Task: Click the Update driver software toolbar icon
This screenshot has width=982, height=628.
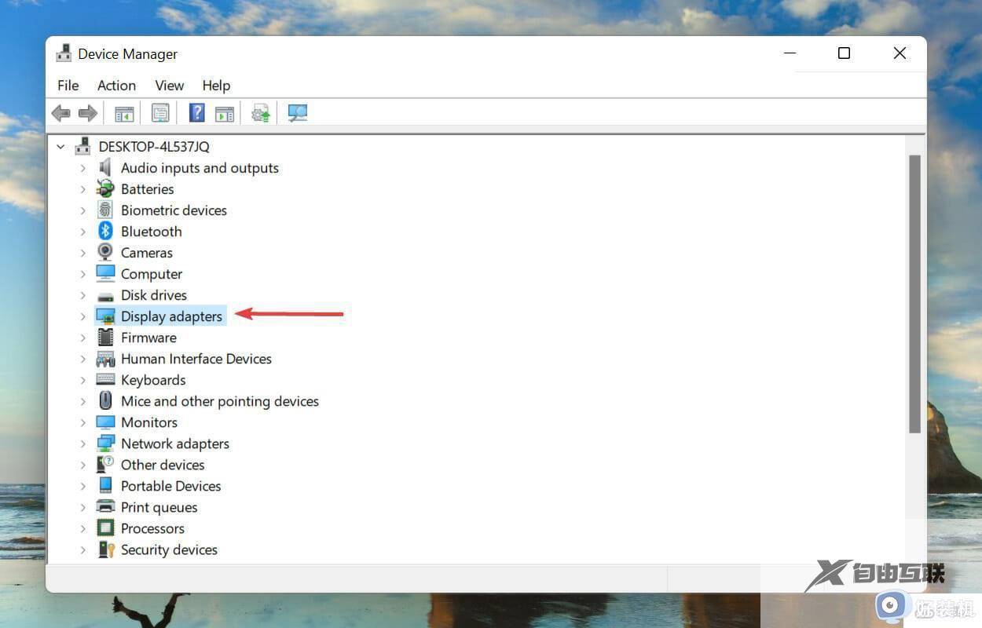Action: click(x=261, y=112)
